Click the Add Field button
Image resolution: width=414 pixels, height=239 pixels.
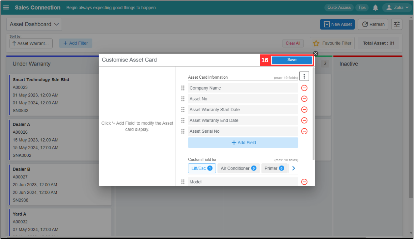[x=243, y=143]
